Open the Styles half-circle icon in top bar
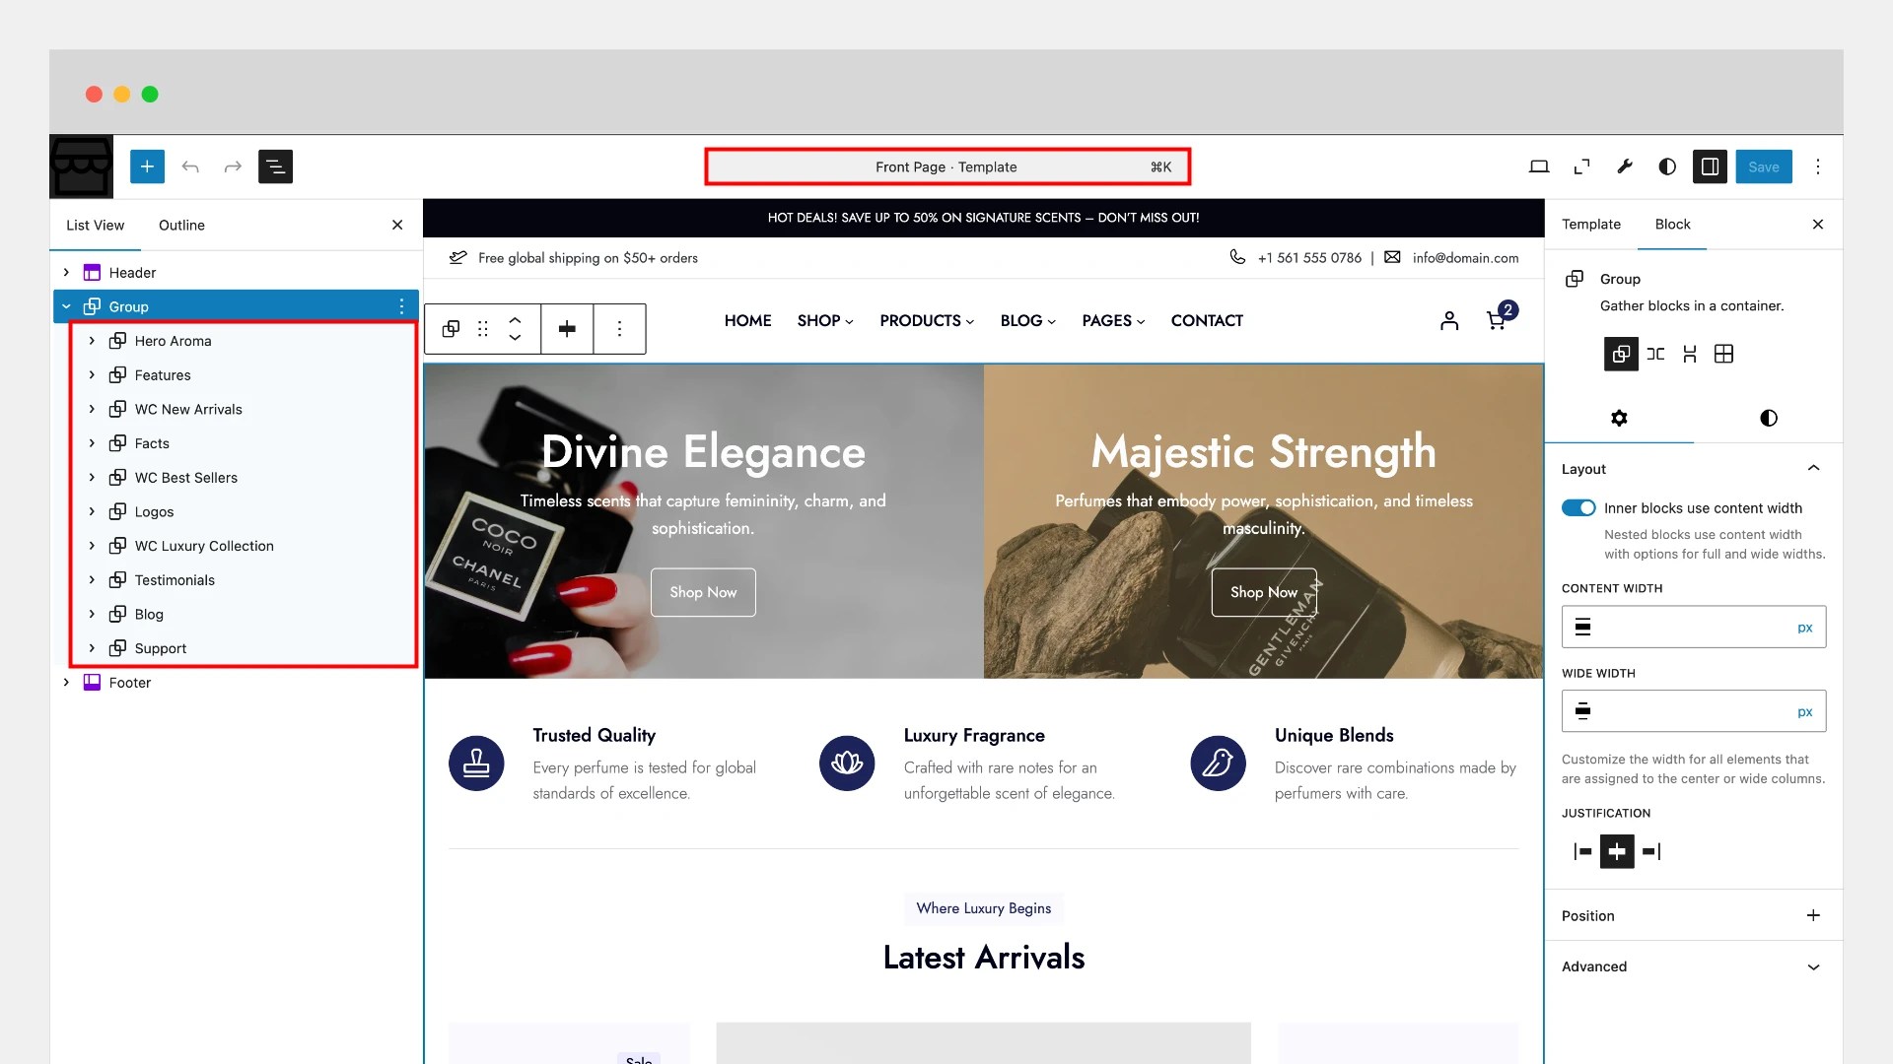Viewport: 1893px width, 1064px height. (1667, 166)
